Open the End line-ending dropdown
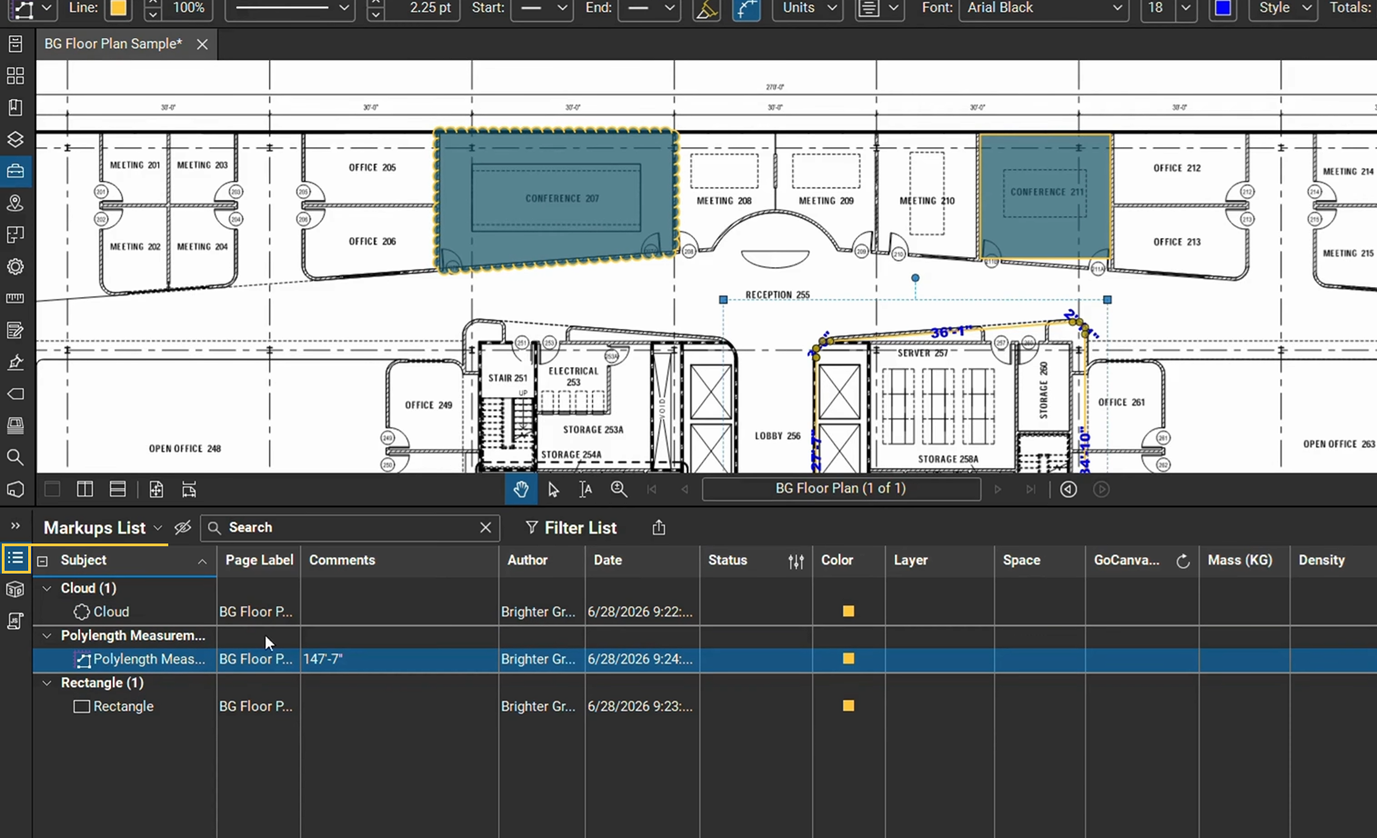 (x=650, y=8)
